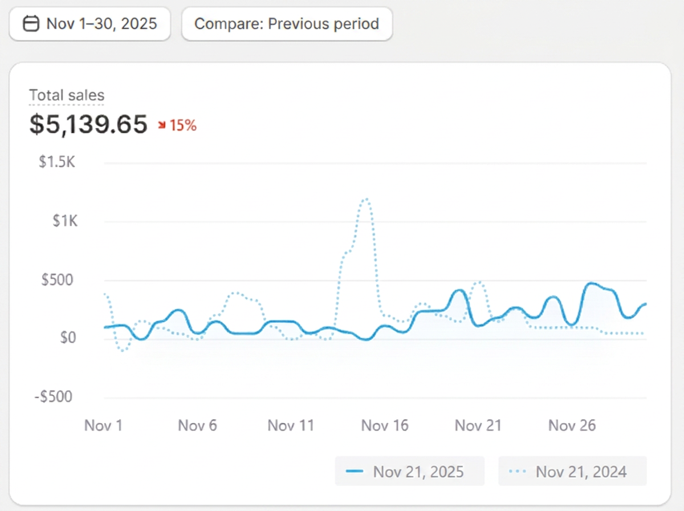The width and height of the screenshot is (684, 511).
Task: Toggle the Nov 21, 2024 legend series
Action: coord(572,471)
